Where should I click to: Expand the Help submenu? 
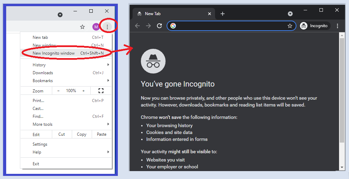click(x=66, y=152)
